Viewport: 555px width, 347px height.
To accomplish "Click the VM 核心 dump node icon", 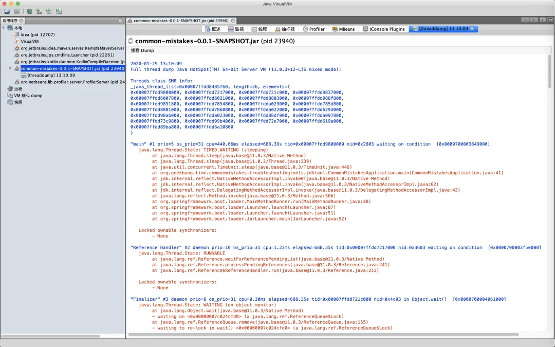I will click(x=10, y=96).
